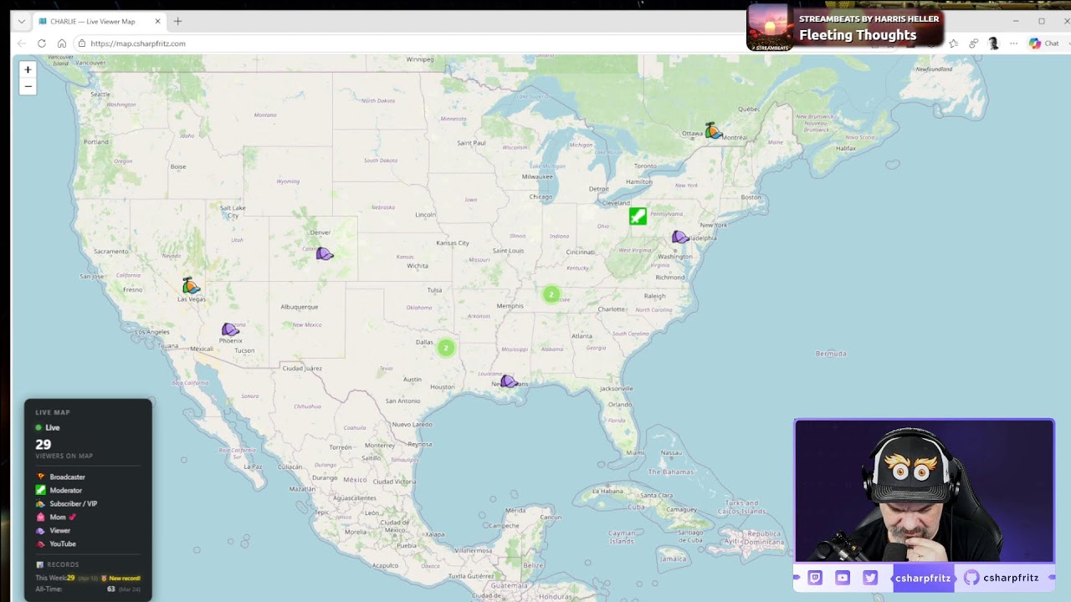Click the Subscriber / VIP legend icon
The image size is (1071, 602).
point(40,503)
